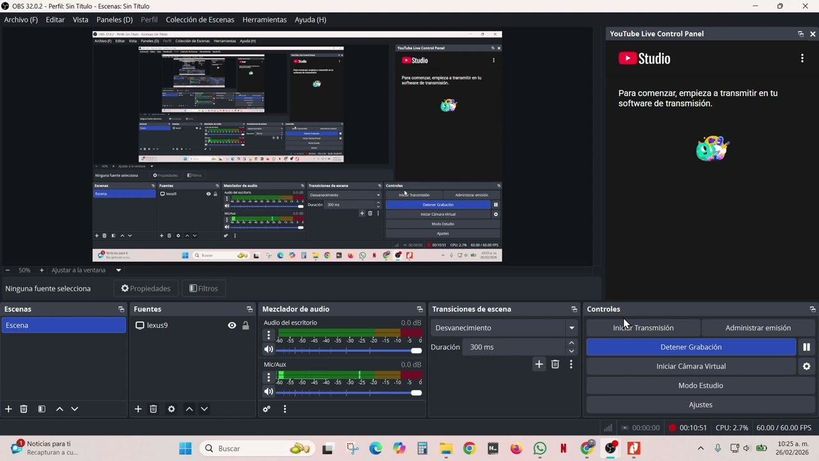The height and width of the screenshot is (461, 819).
Task: Open source properties gear in Fuentes panel
Action: coord(171,409)
